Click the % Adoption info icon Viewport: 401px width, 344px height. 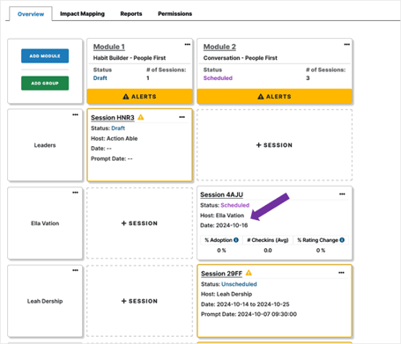[236, 240]
